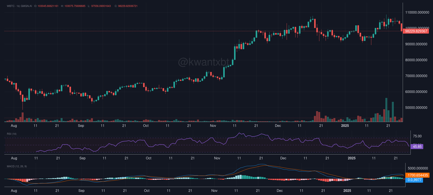Click the 70000.000000 price axis label
Viewport: 433px width, 195px height.
click(x=416, y=76)
